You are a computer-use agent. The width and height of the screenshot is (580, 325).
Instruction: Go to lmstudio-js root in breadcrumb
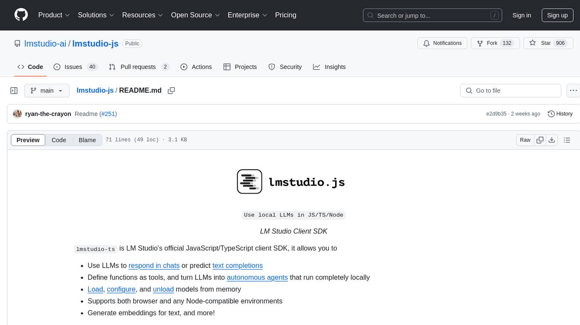point(95,91)
